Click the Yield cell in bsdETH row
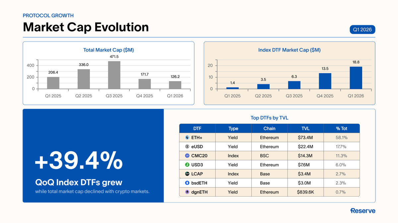398x223 pixels. tap(233, 183)
